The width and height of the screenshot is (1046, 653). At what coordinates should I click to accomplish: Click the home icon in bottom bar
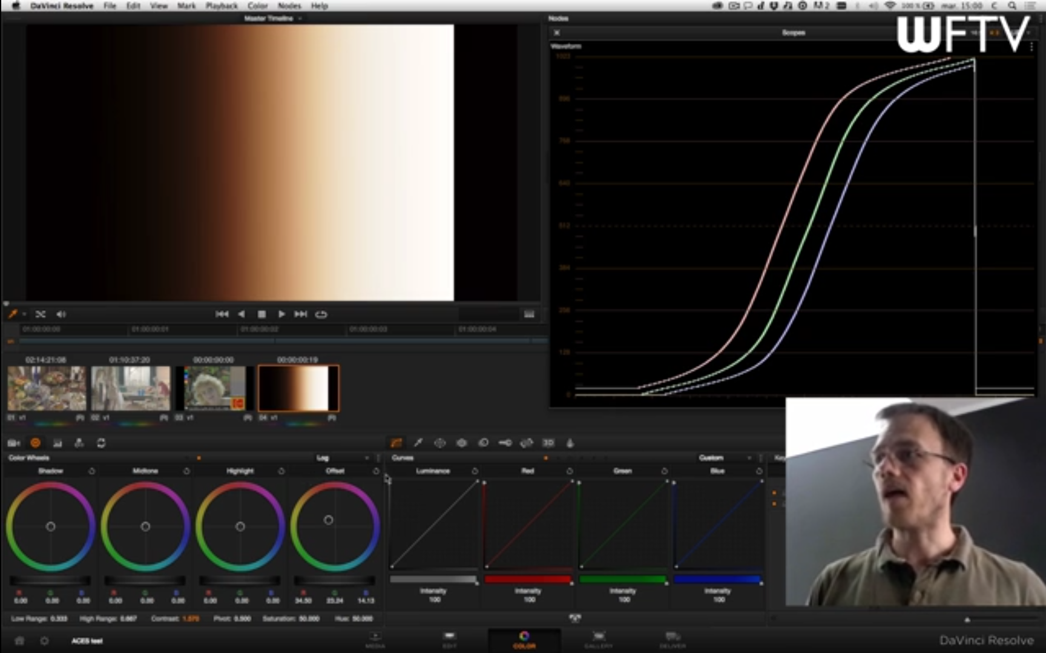19,640
